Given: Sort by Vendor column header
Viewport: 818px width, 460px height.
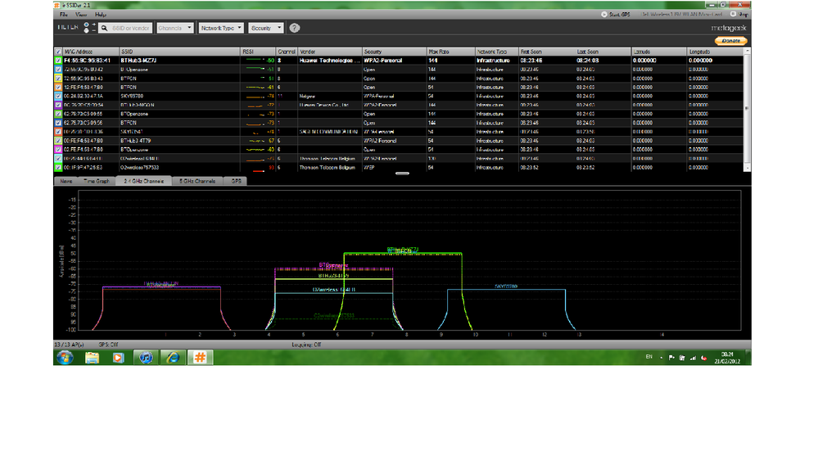Looking at the screenshot, I should click(x=330, y=52).
